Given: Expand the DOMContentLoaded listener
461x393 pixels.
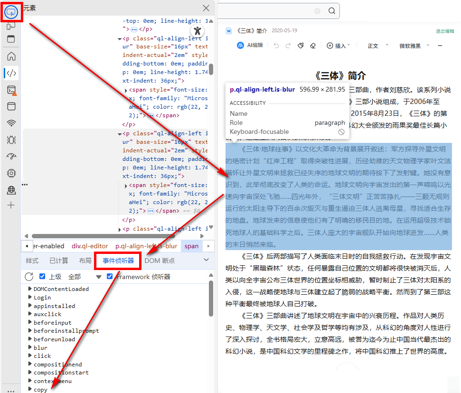Looking at the screenshot, I should (x=30, y=289).
